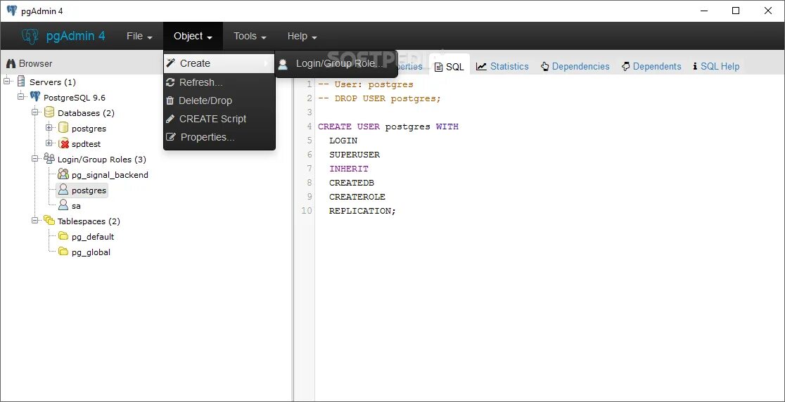Choose CREATE Script in the Object menu
The height and width of the screenshot is (402, 785).
pyautogui.click(x=219, y=119)
